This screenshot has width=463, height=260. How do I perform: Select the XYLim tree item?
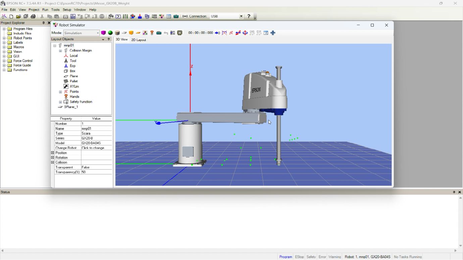pyautogui.click(x=74, y=87)
